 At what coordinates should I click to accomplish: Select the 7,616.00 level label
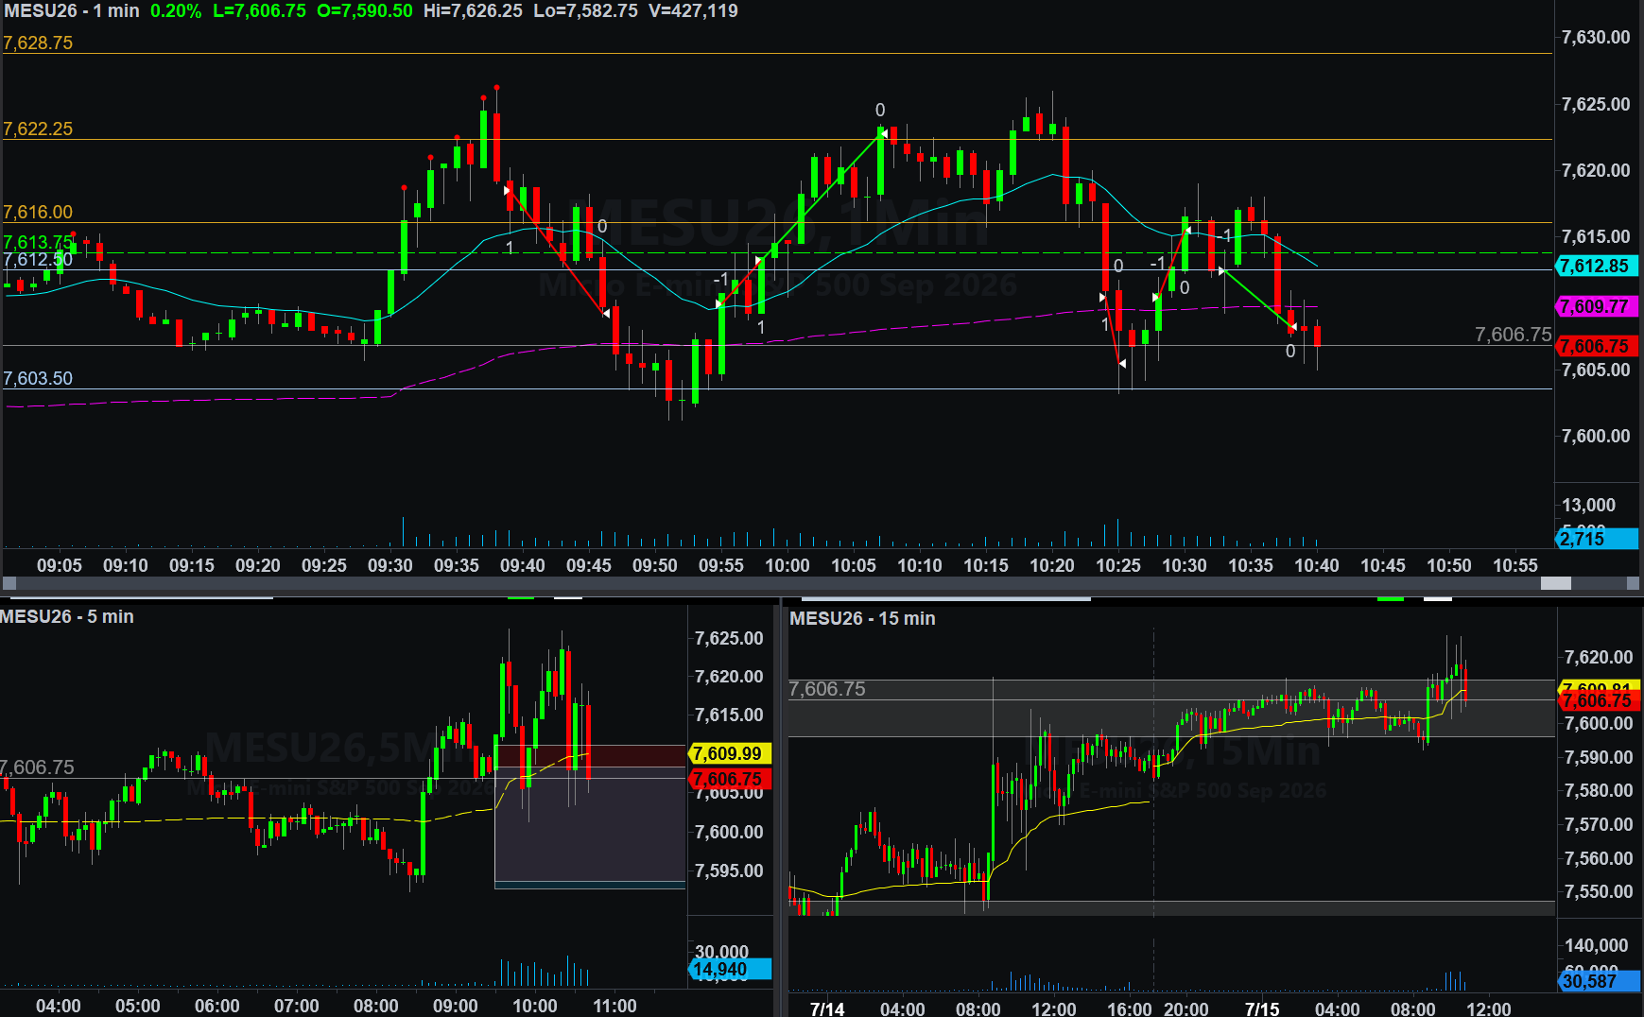click(38, 212)
